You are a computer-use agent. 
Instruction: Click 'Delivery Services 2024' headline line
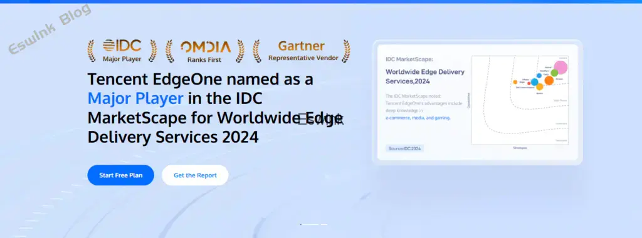point(173,137)
